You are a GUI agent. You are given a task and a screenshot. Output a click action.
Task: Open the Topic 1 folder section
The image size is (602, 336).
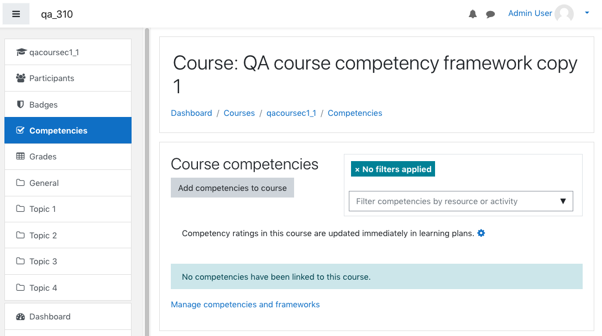point(68,209)
